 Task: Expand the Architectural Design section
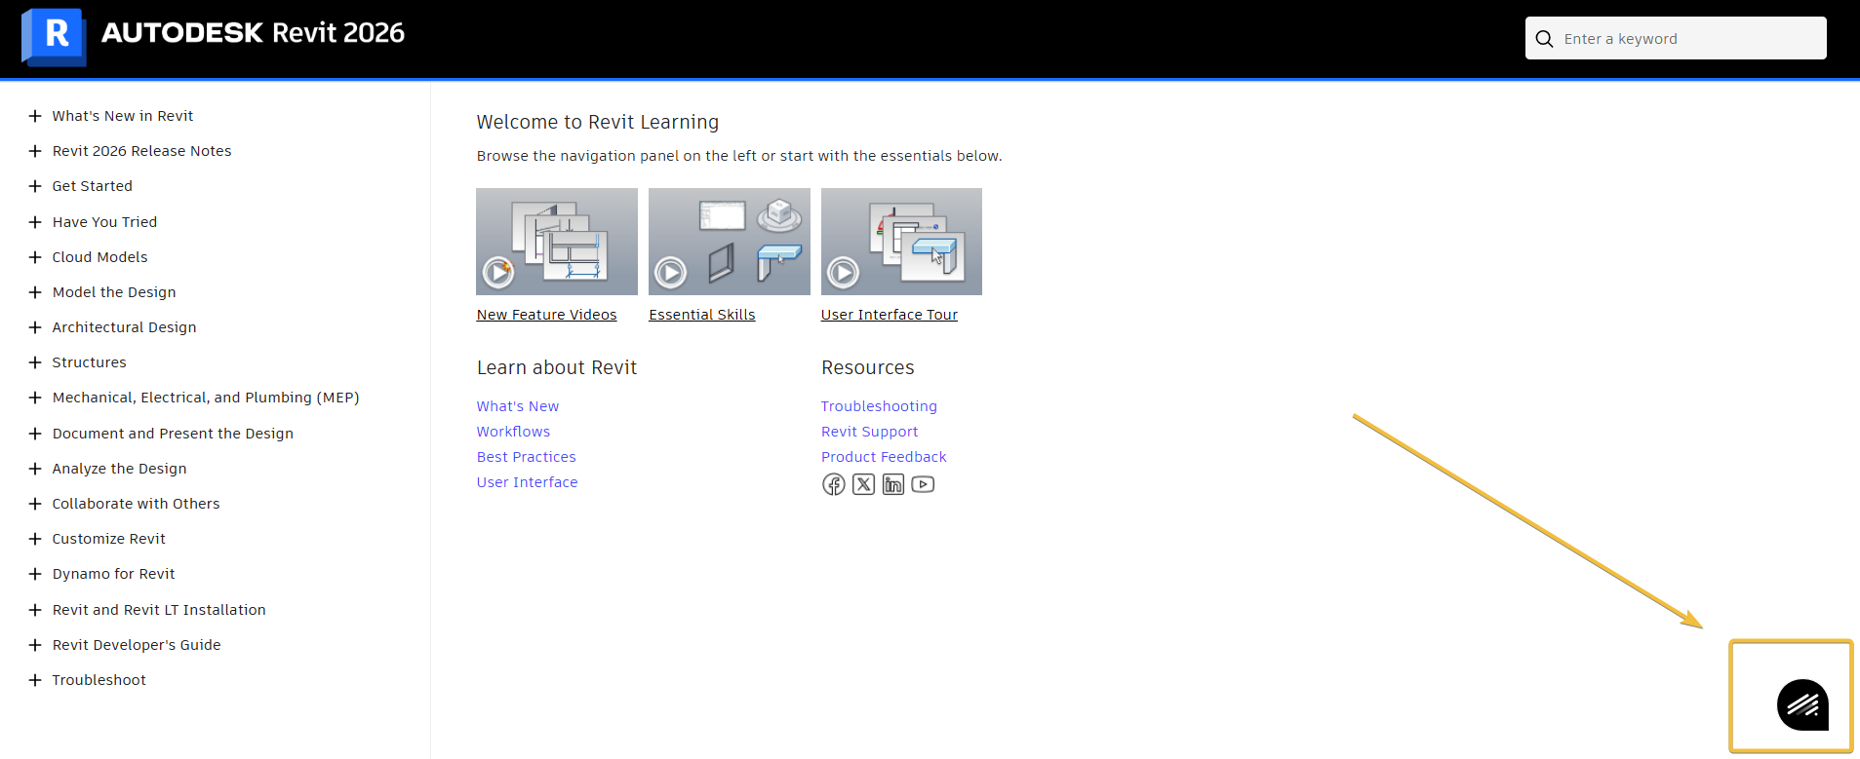35,327
